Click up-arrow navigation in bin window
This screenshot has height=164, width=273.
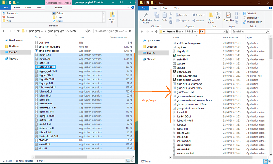(x=156, y=32)
